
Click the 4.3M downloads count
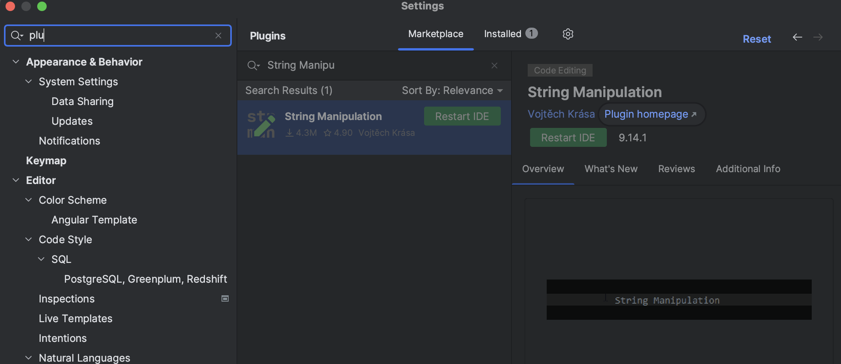click(x=301, y=133)
